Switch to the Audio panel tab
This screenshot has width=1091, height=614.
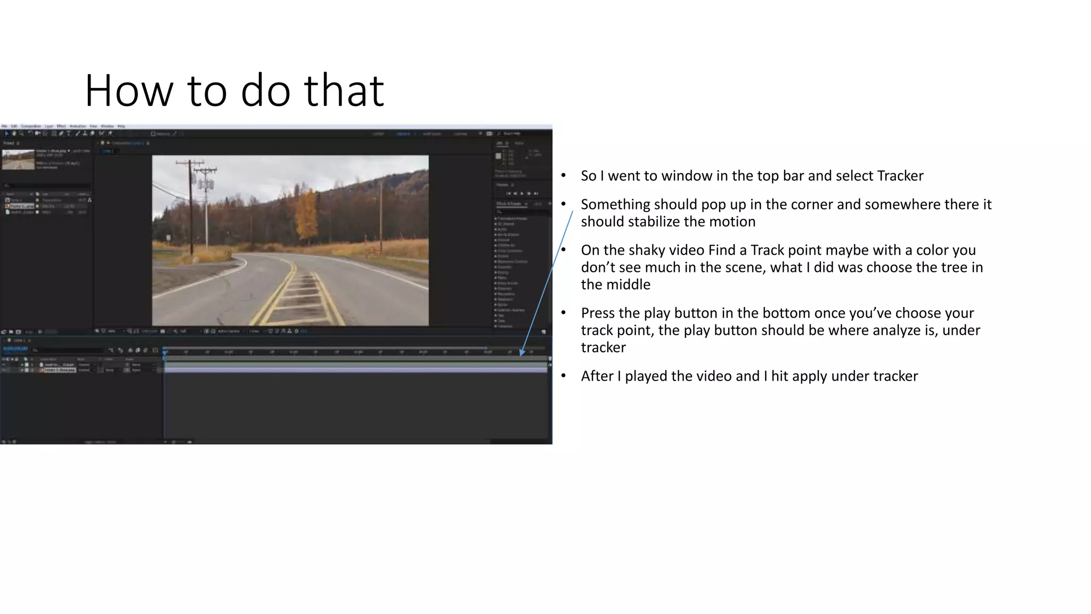[x=519, y=143]
